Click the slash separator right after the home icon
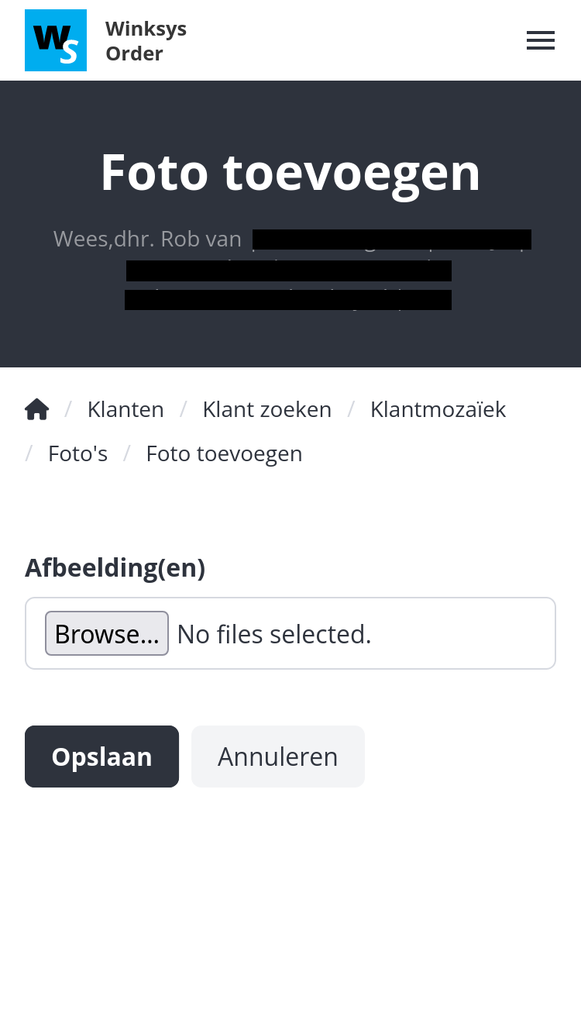The width and height of the screenshot is (581, 1034). tap(68, 409)
